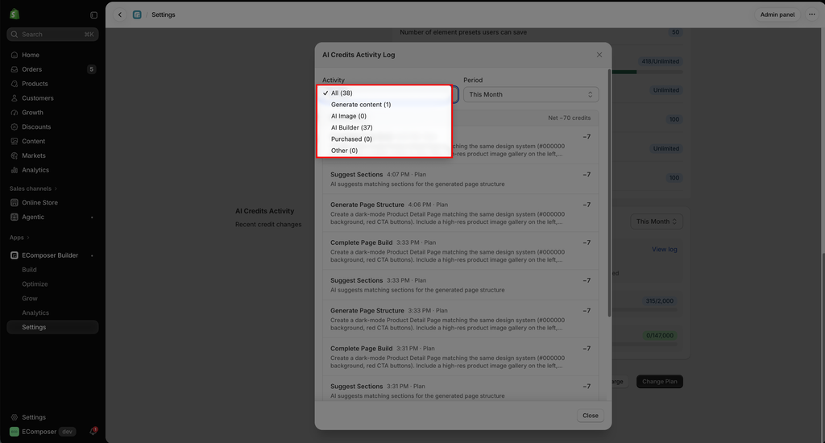Open the background This Month dropdown
The width and height of the screenshot is (825, 443).
click(657, 221)
